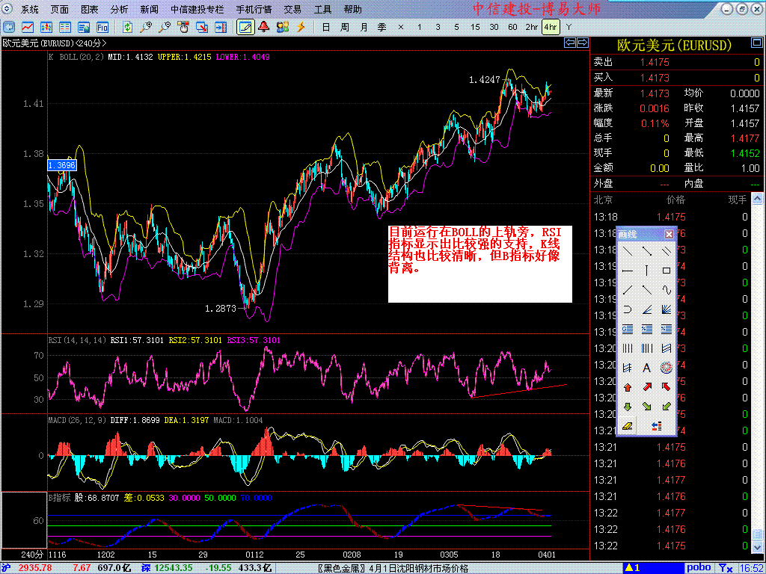Zoom out with the magnifier minus icon
This screenshot has height=574, width=766.
165,27
